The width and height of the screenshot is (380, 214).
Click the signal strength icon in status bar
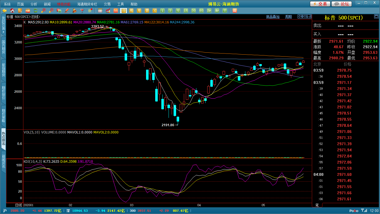pyautogui.click(x=364, y=211)
